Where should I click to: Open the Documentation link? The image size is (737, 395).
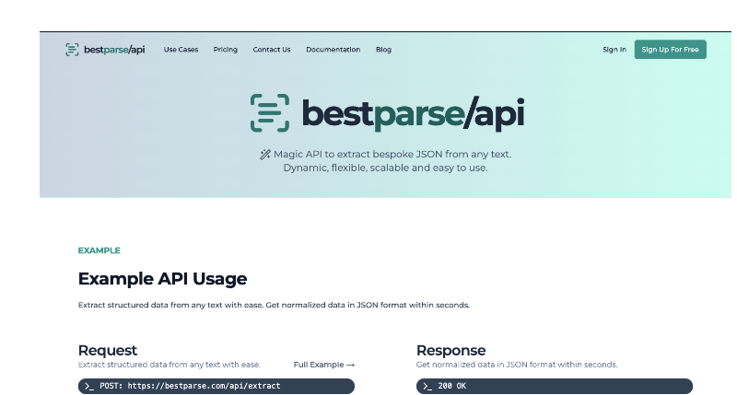[x=333, y=50]
